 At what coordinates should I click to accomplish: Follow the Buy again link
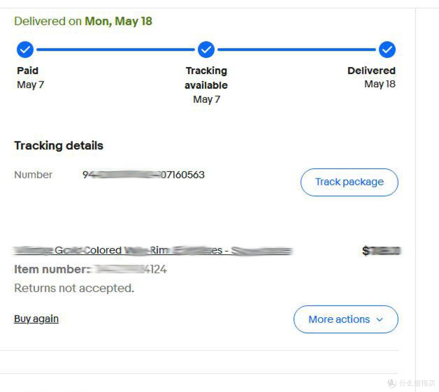coord(37,319)
